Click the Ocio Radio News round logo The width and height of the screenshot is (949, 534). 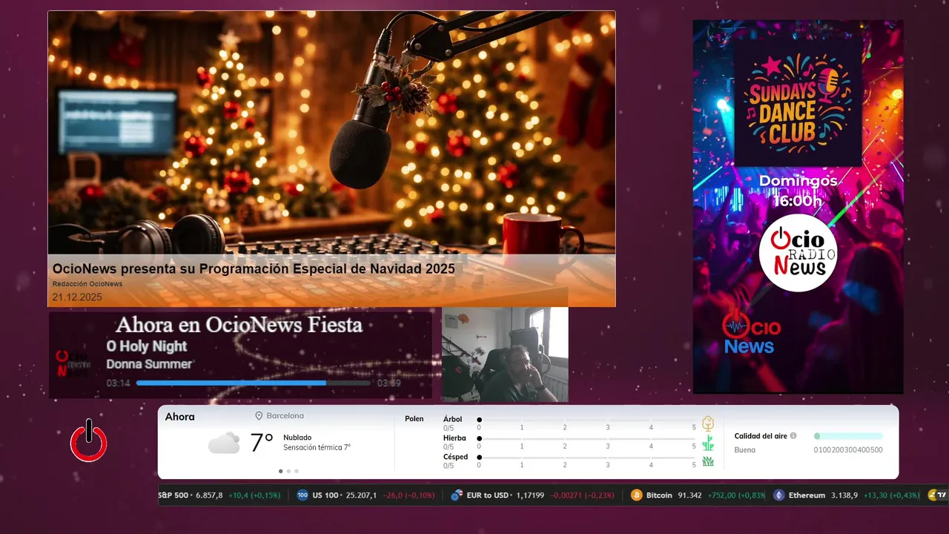[x=798, y=254]
